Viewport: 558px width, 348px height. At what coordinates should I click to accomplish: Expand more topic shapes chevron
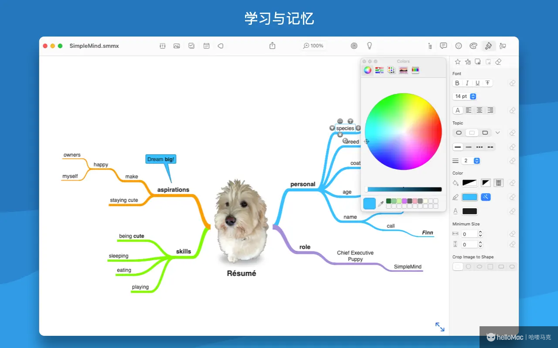[498, 133]
